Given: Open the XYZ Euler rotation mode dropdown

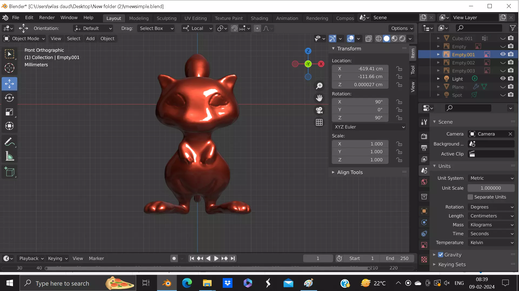Looking at the screenshot, I should (x=369, y=127).
